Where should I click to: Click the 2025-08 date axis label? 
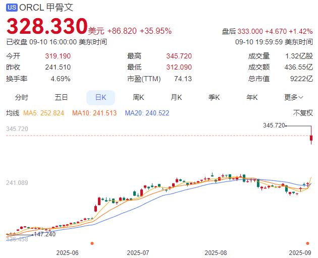tap(216, 253)
